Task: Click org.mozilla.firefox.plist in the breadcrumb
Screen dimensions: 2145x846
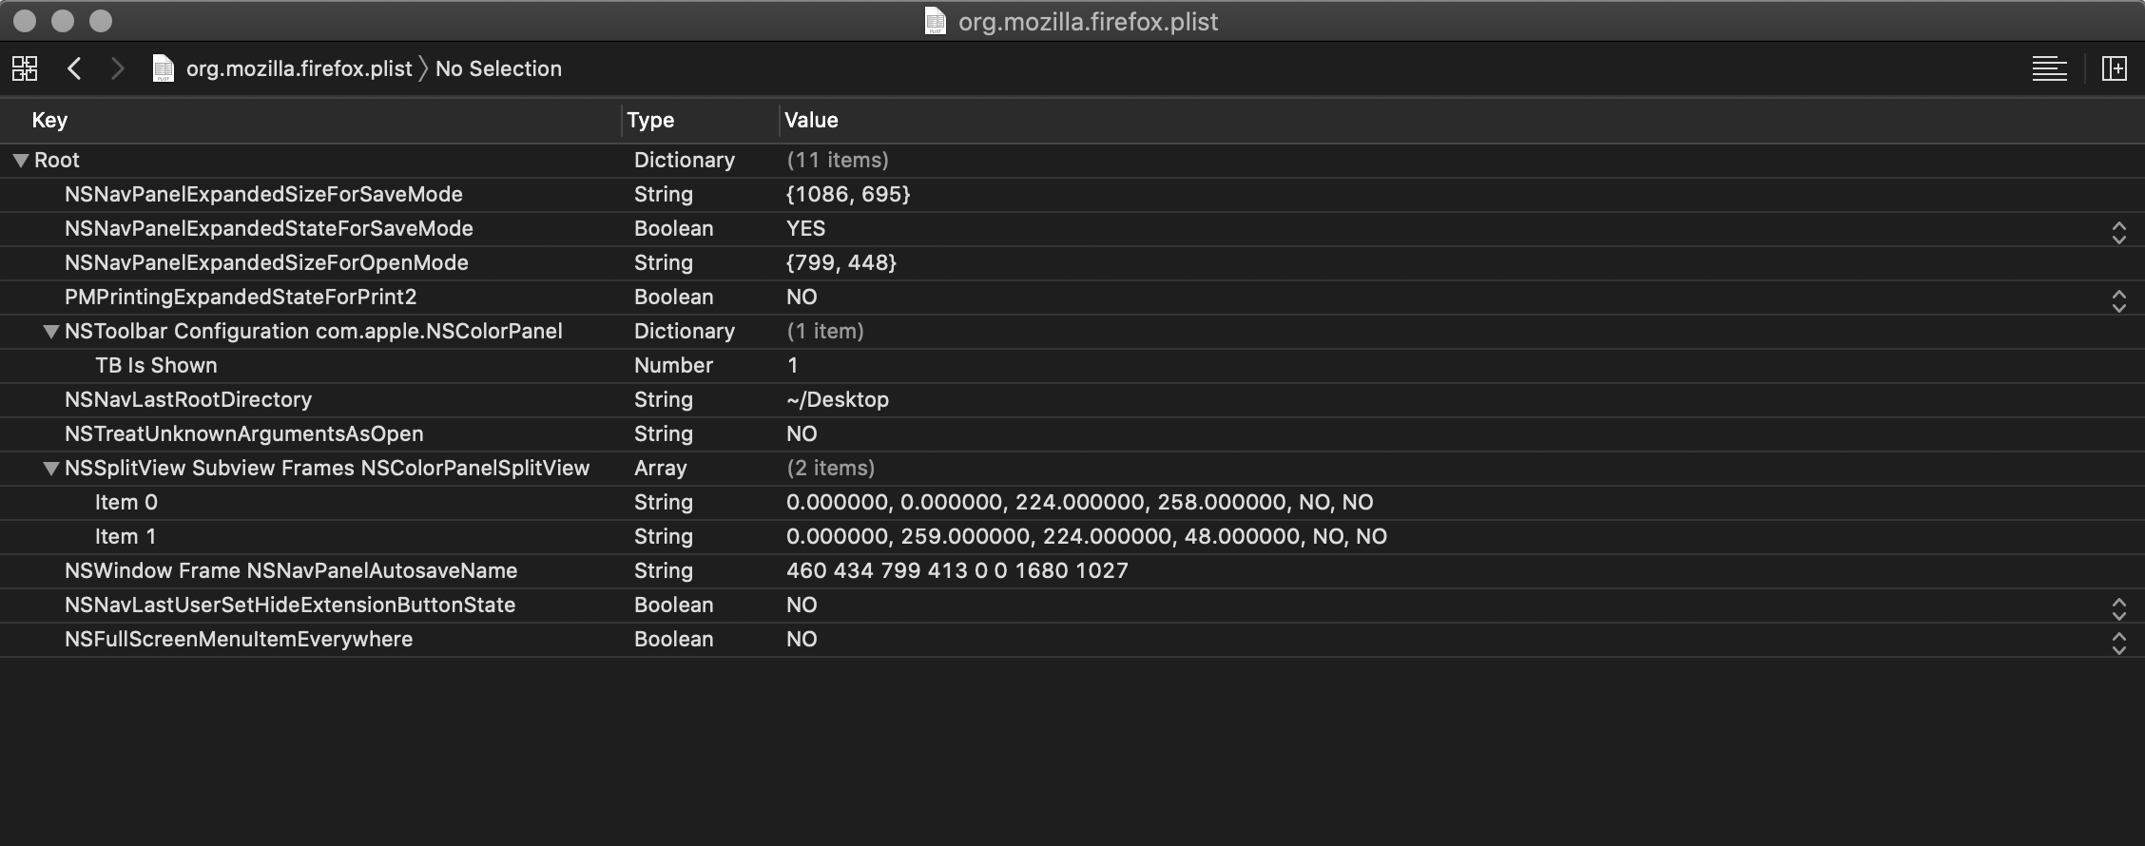Action: click(300, 68)
